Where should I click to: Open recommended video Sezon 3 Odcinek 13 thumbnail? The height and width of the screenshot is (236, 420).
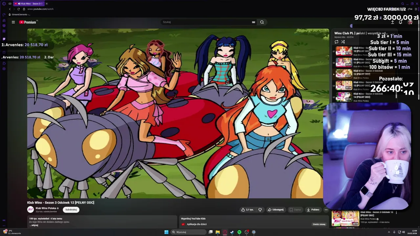(x=345, y=218)
